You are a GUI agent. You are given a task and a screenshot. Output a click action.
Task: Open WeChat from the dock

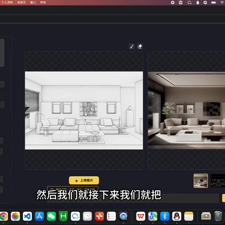click(51, 216)
